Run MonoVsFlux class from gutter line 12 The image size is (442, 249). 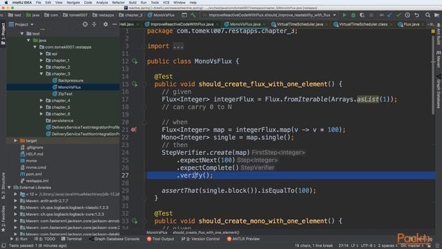pyautogui.click(x=135, y=62)
